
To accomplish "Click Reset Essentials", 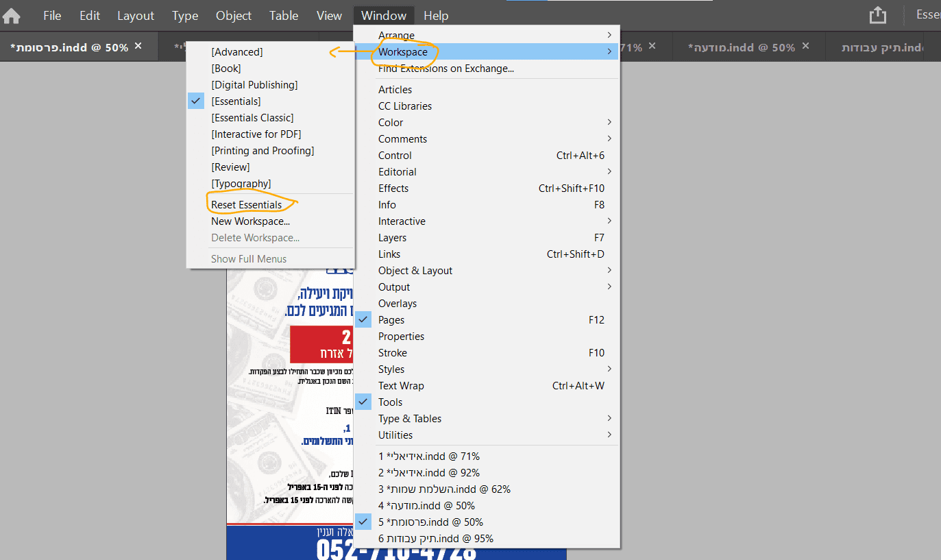I will 271,205.
